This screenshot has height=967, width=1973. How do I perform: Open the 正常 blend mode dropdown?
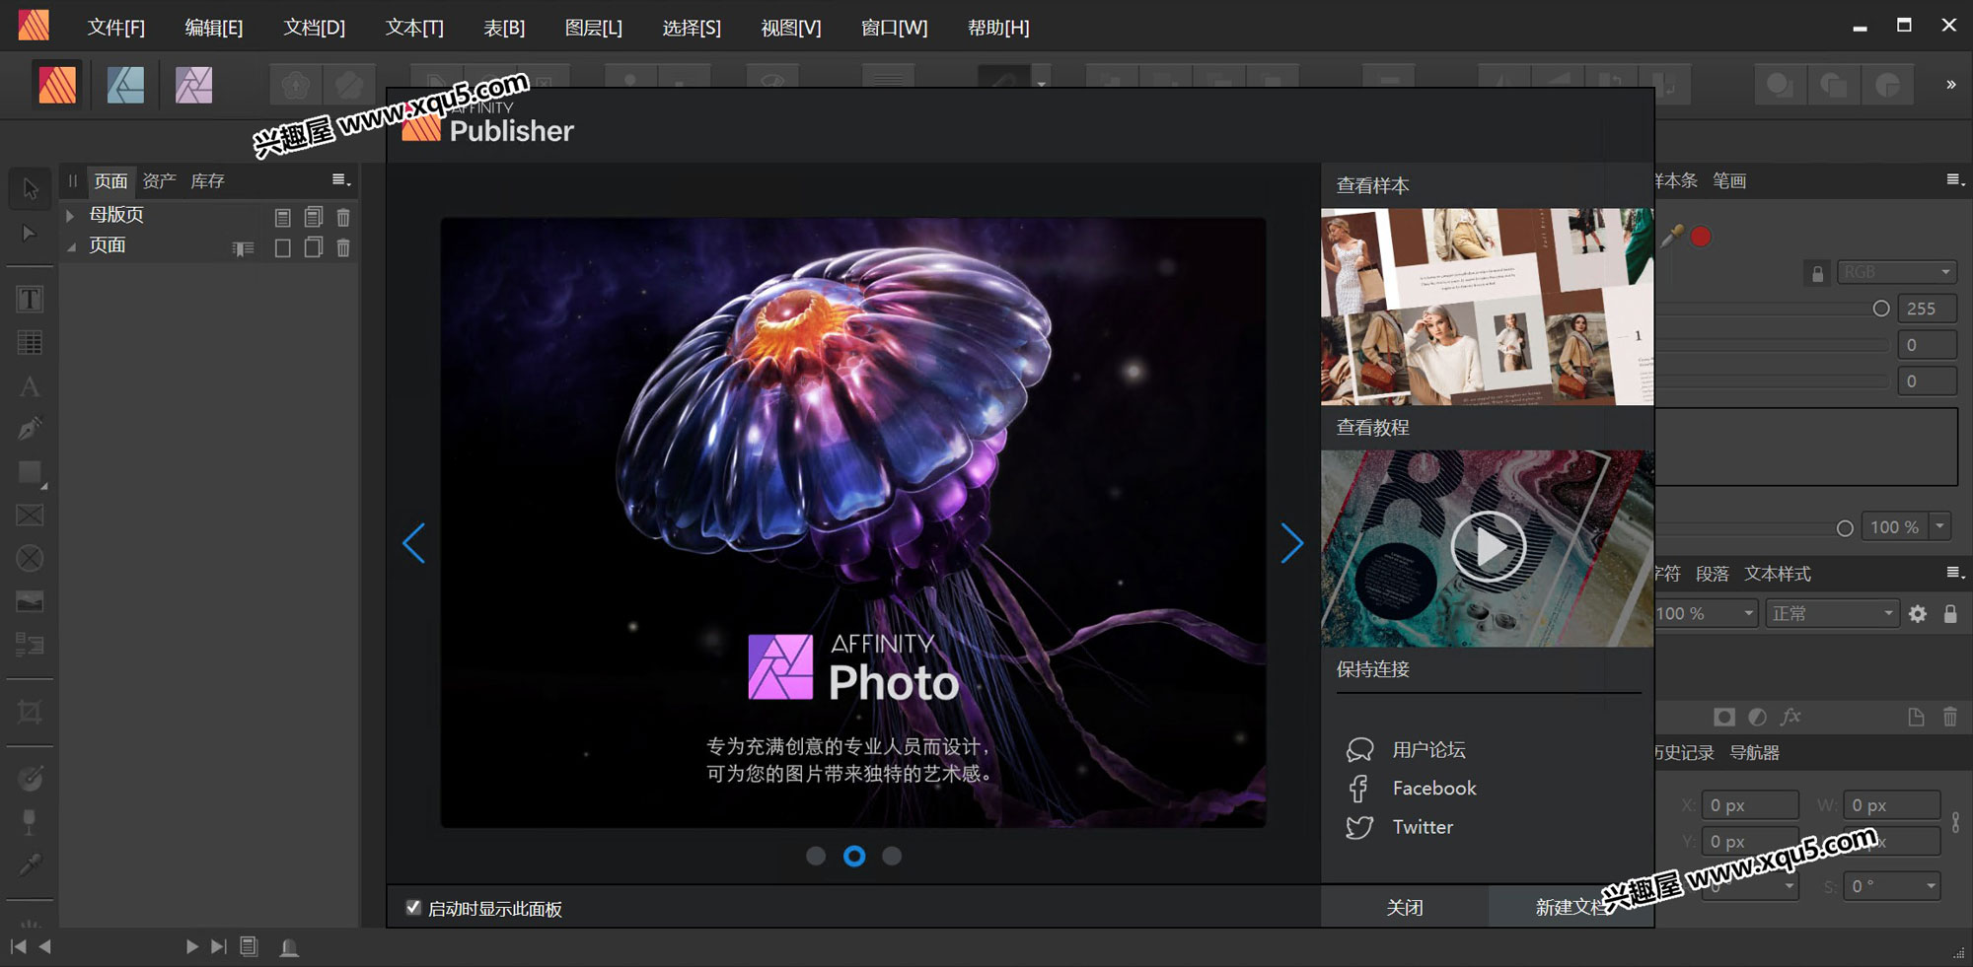click(x=1831, y=613)
